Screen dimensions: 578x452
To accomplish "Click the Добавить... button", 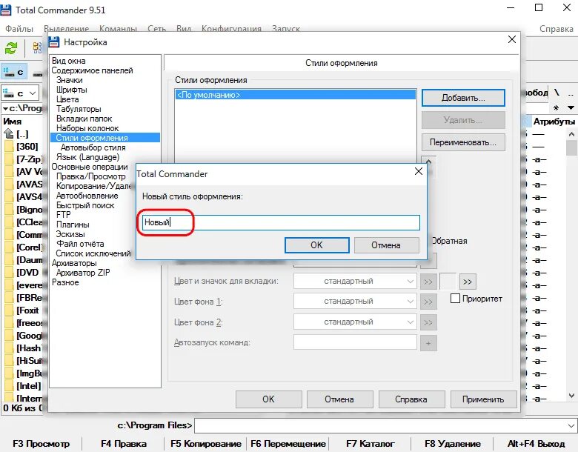I will [x=463, y=98].
